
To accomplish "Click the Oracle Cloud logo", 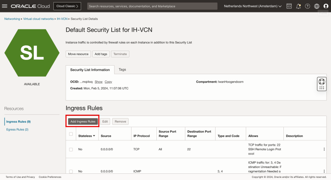I will (30, 6).
